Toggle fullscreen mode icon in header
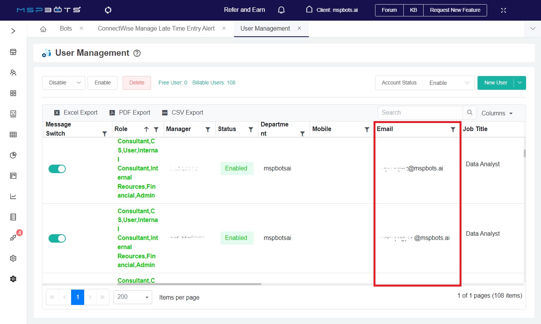The height and width of the screenshot is (324, 541). coord(504,10)
